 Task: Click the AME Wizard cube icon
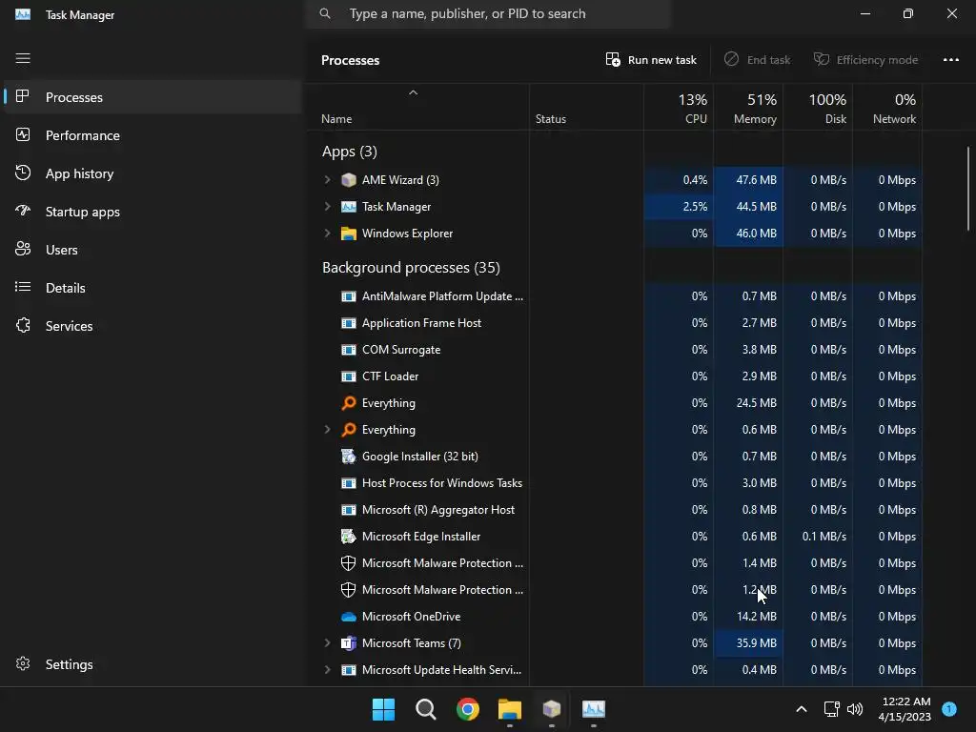pos(349,180)
